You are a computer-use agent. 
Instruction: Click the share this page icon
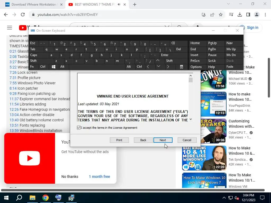(212, 15)
